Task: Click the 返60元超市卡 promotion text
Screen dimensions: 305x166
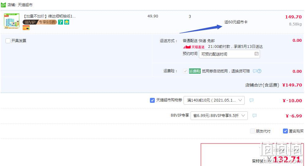Action: click(236, 22)
